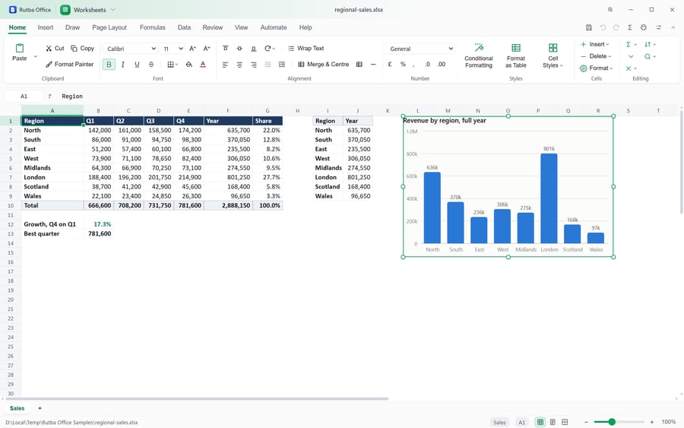This screenshot has height=428, width=684.
Task: Toggle strikethrough formatting
Action: 151,65
